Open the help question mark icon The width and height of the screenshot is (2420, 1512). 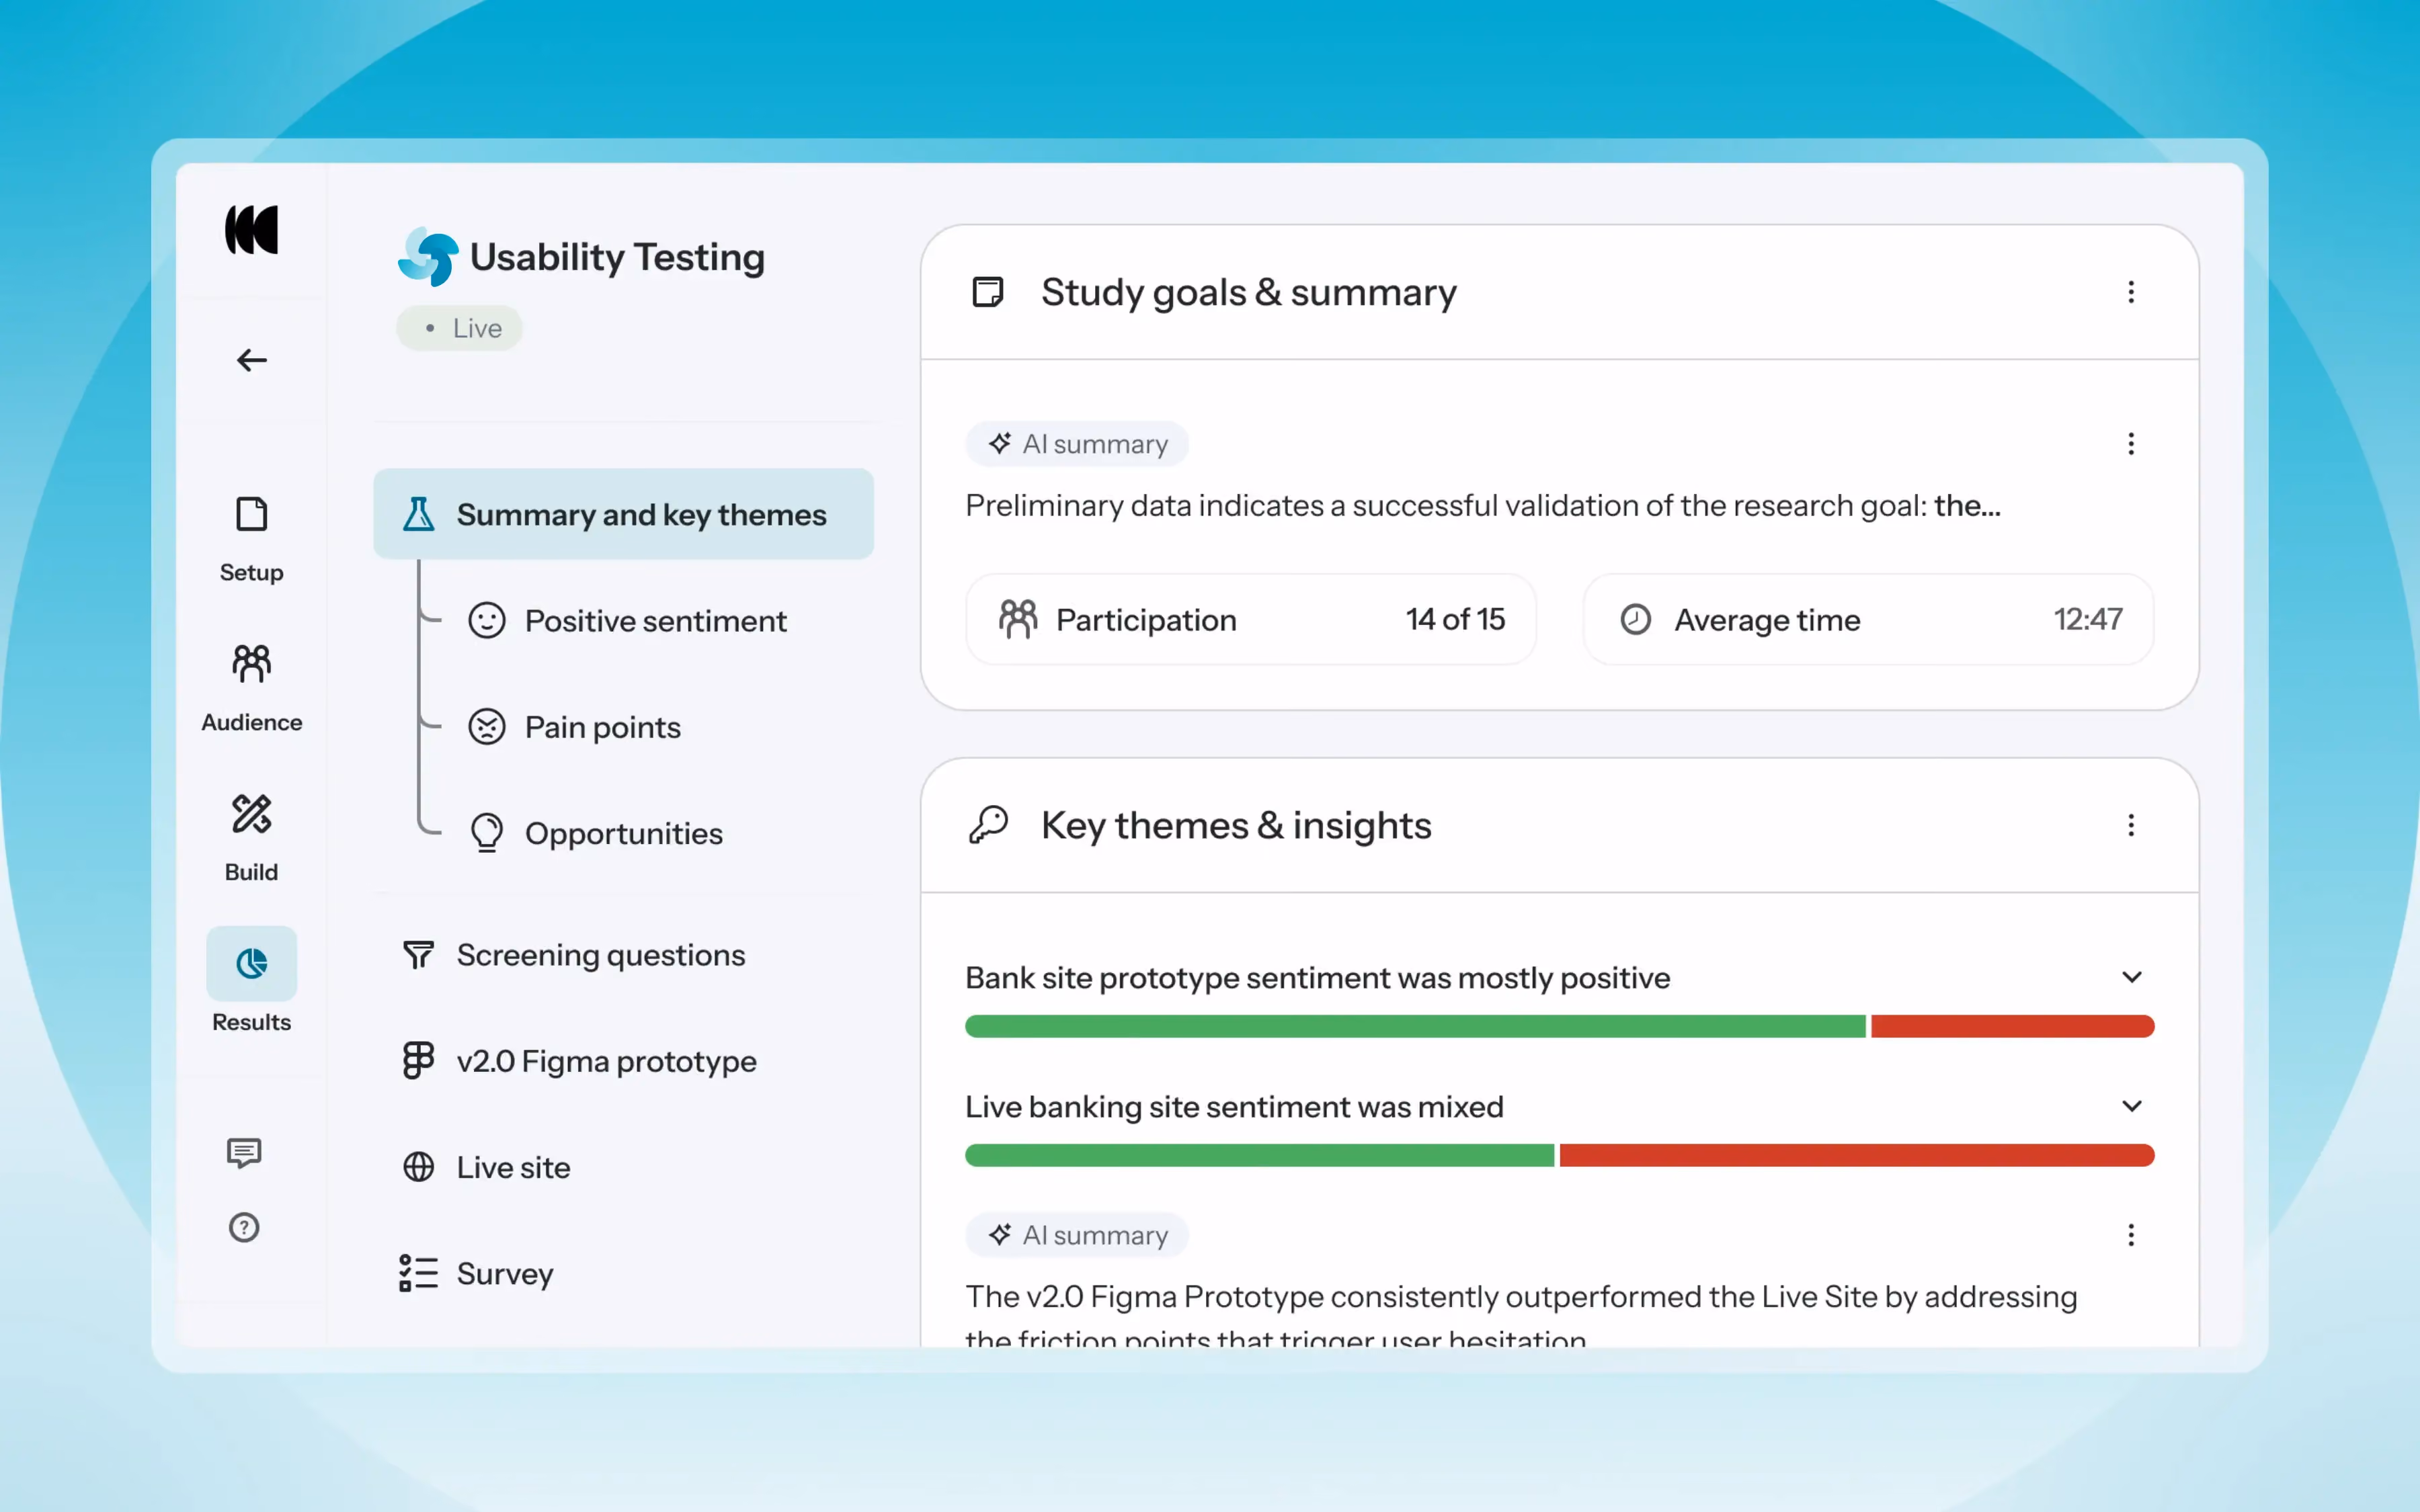(x=244, y=1227)
